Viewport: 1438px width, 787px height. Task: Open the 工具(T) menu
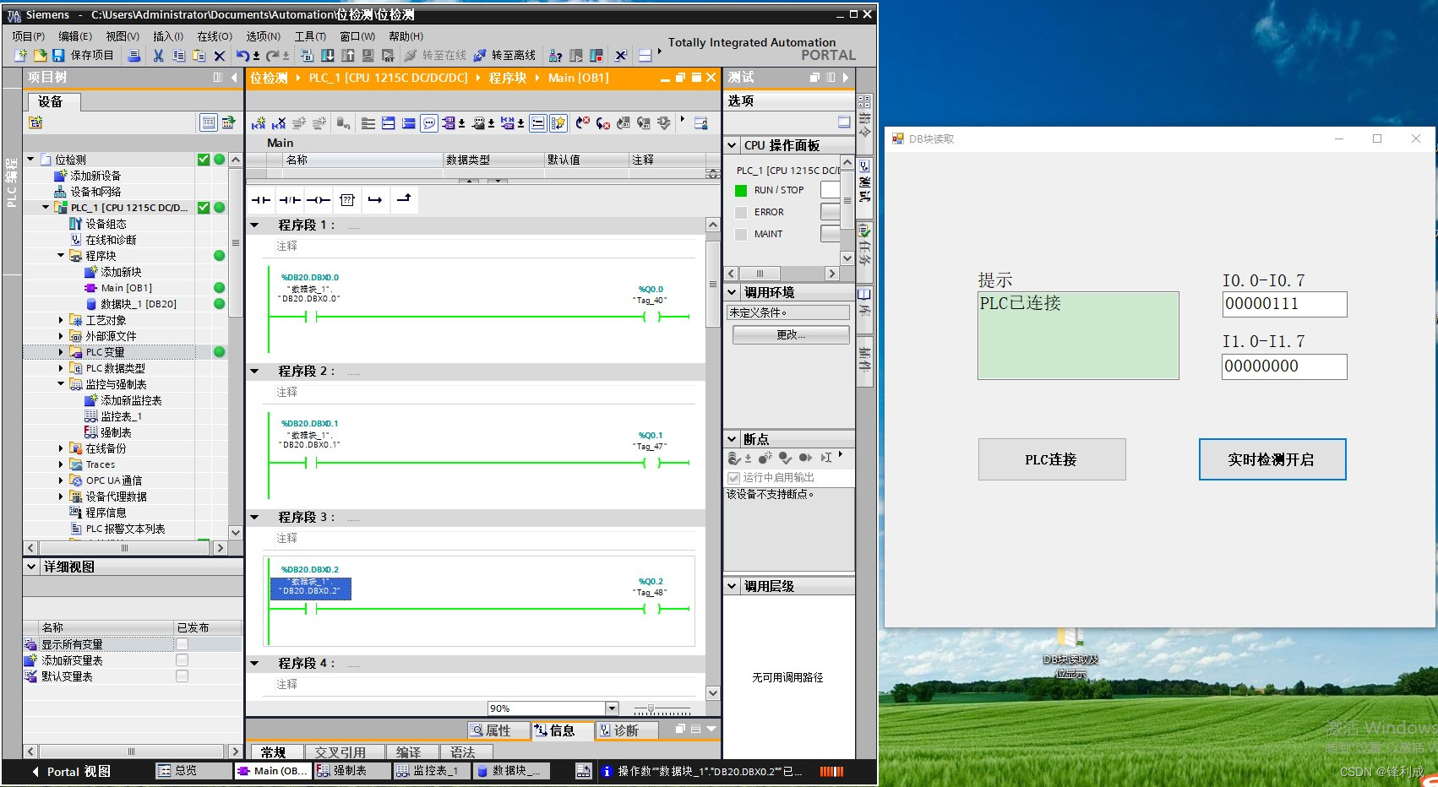310,36
